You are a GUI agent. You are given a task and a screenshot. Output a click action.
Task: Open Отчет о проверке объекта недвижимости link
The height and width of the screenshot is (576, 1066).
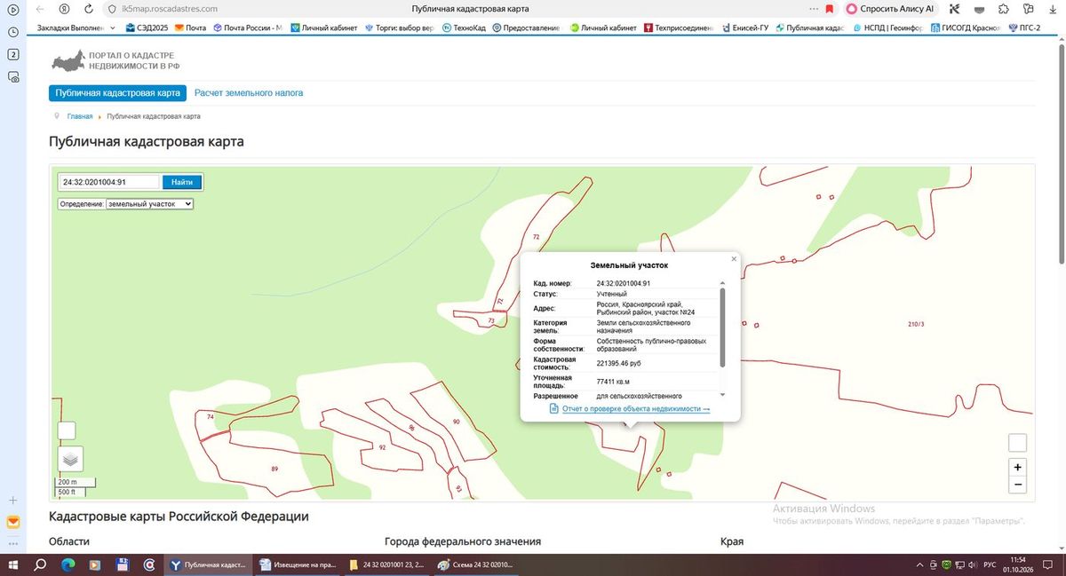[636, 408]
